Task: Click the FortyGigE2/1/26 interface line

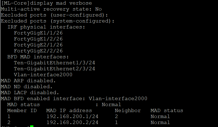Action: 38,45
